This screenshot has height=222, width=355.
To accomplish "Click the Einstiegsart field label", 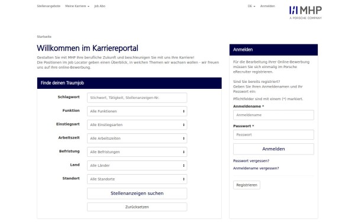I will pos(67,124).
